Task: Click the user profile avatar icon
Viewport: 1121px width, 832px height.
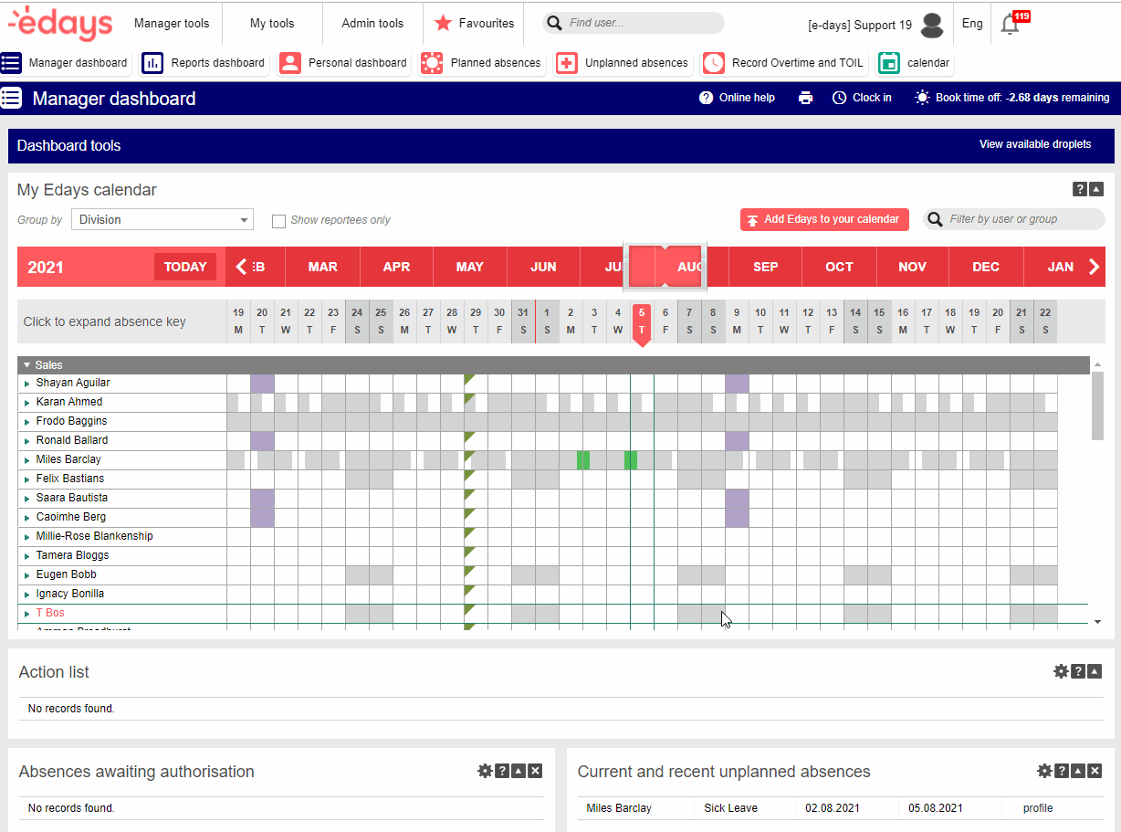Action: [x=932, y=26]
